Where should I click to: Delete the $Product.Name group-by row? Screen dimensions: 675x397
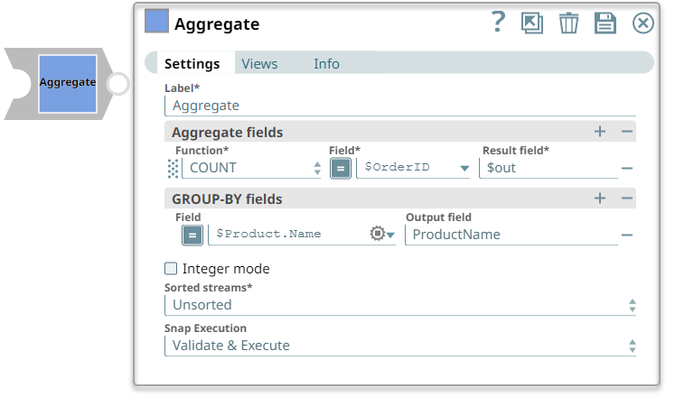626,235
